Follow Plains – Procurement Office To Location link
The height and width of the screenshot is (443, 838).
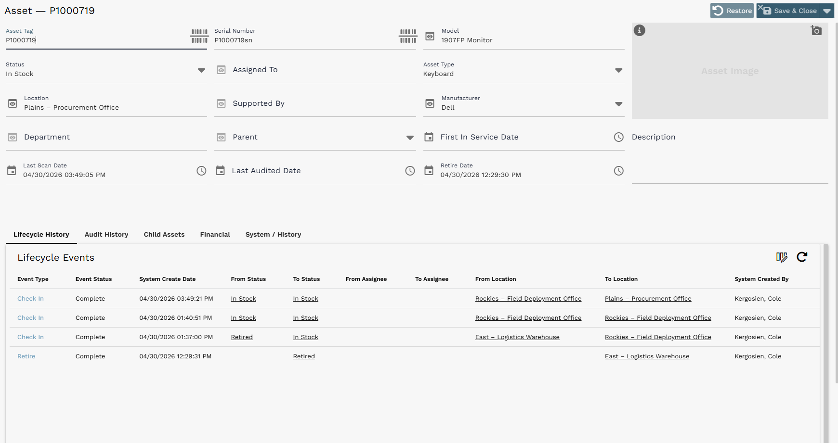click(x=648, y=299)
